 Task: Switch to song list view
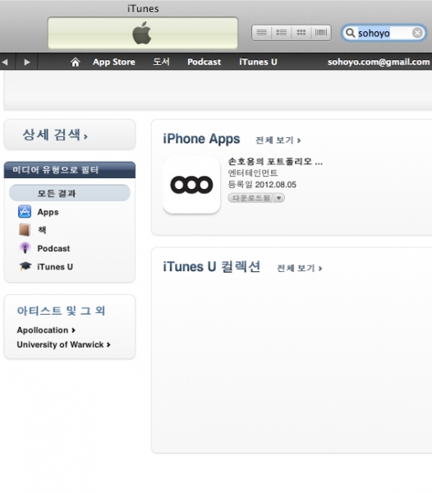click(x=262, y=32)
